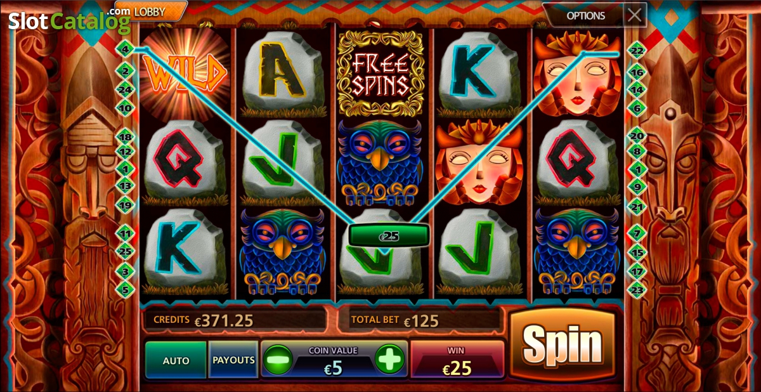Click payline marker number 25 on left

click(x=126, y=252)
